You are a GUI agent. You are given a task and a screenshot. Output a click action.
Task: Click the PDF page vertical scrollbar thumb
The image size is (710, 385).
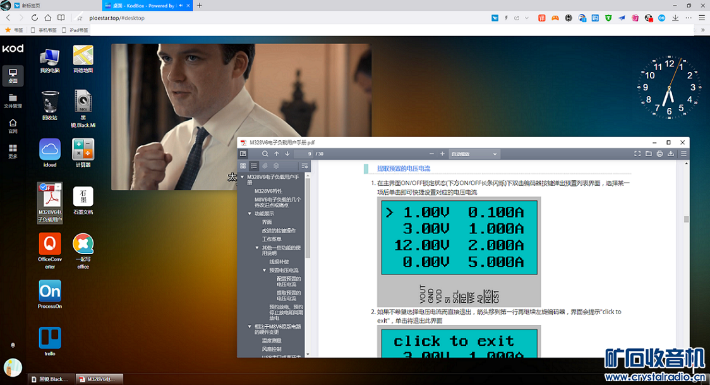point(686,219)
